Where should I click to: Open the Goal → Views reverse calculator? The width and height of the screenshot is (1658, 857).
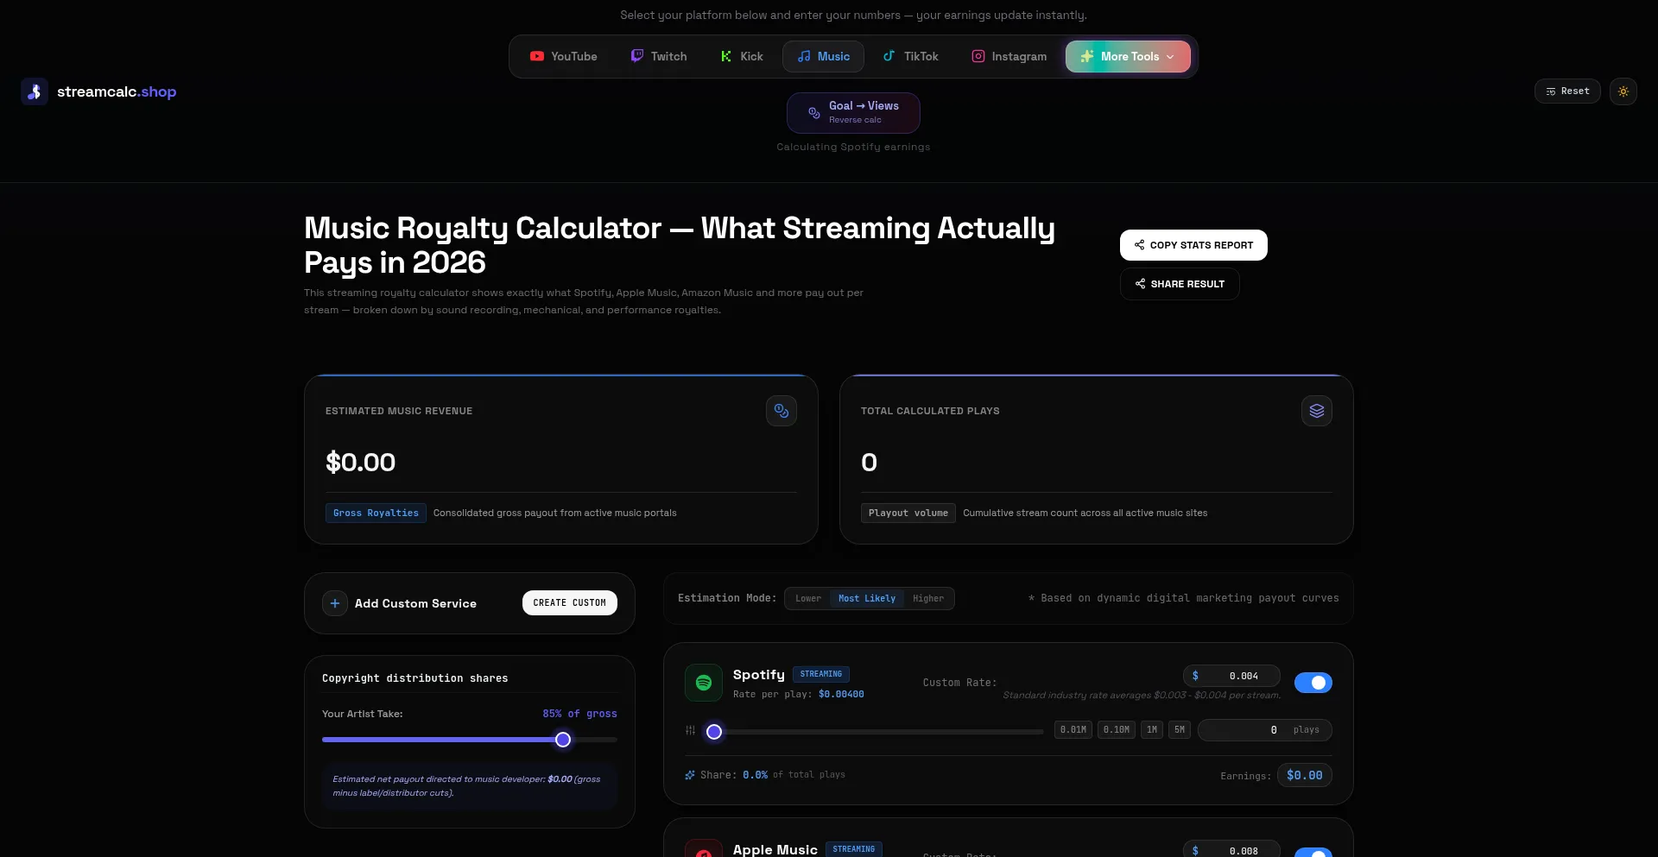coord(853,112)
